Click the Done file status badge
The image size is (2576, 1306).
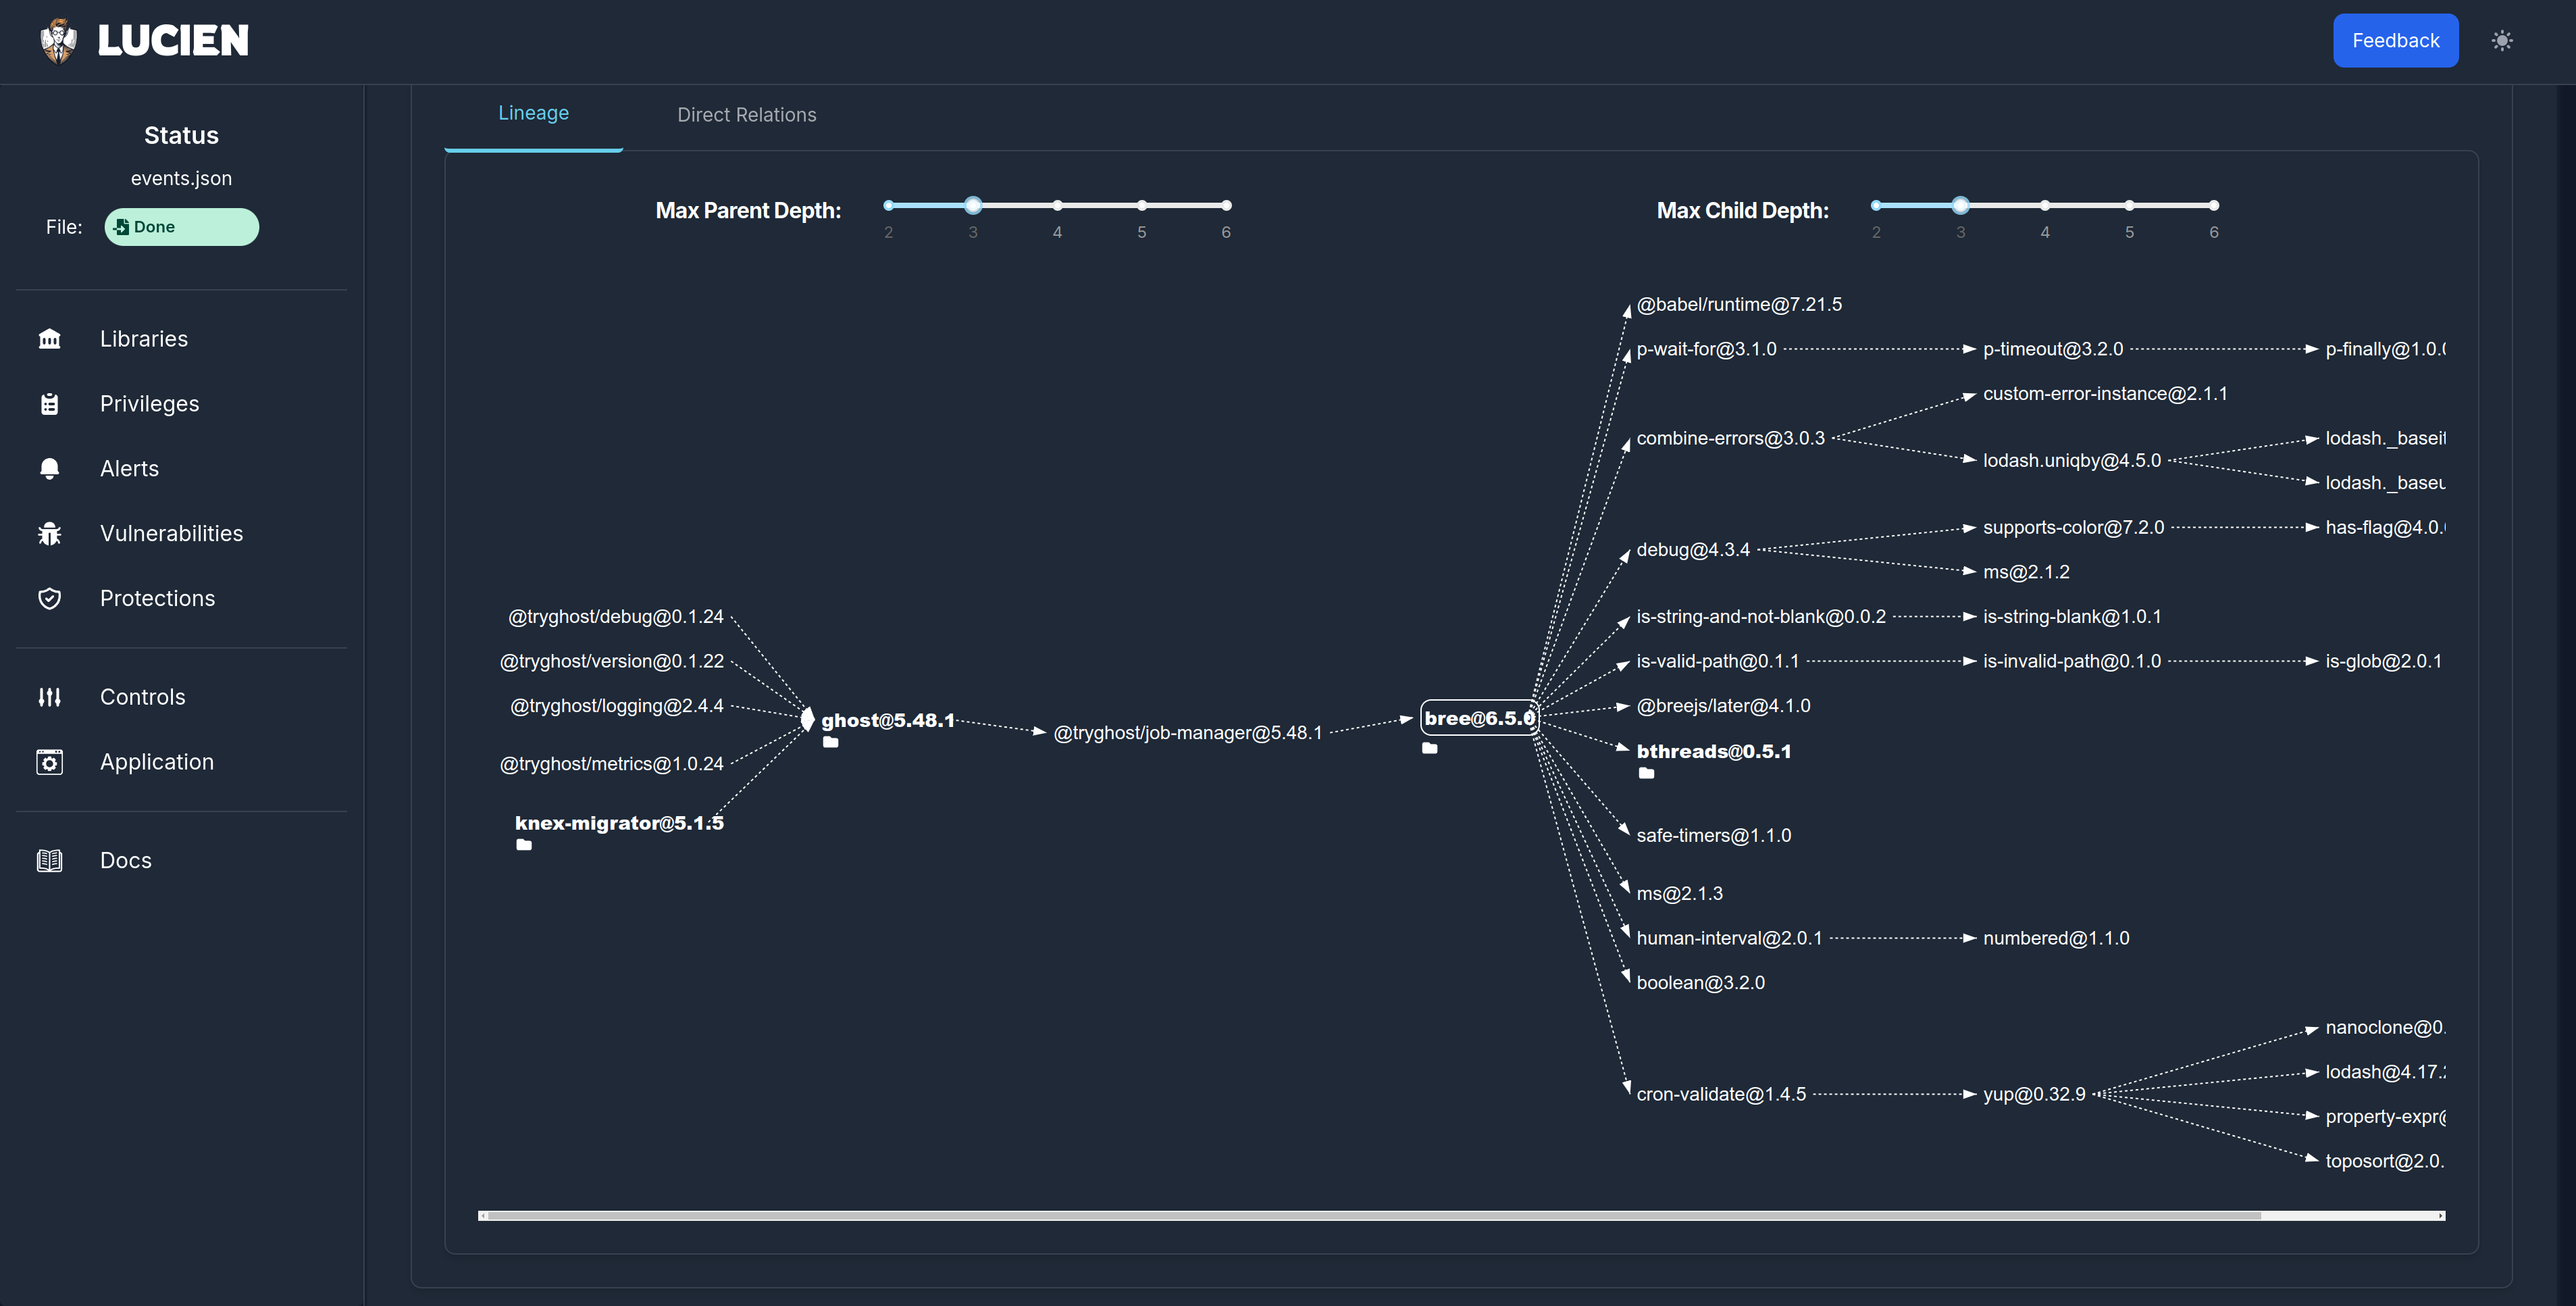tap(181, 227)
